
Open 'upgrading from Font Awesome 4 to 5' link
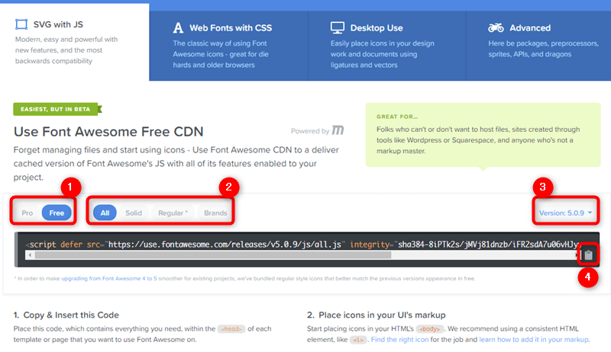(118, 279)
